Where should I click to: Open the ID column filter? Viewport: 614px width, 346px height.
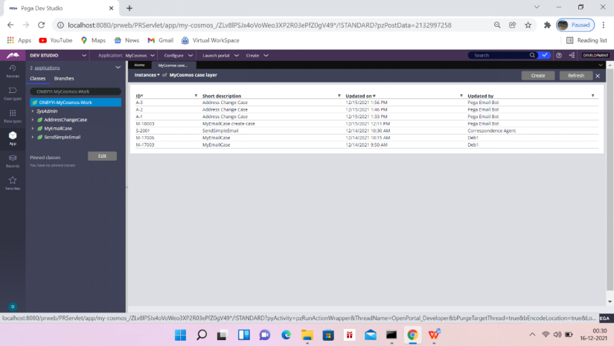pos(196,95)
